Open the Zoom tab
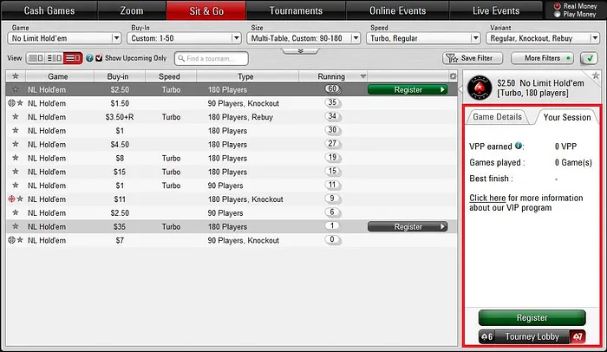Screen dimensions: 607x352 click(132, 10)
